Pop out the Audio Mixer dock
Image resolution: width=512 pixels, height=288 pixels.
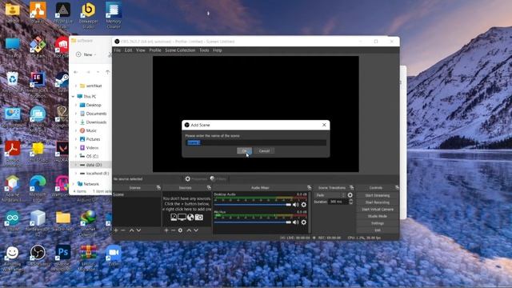click(x=310, y=188)
